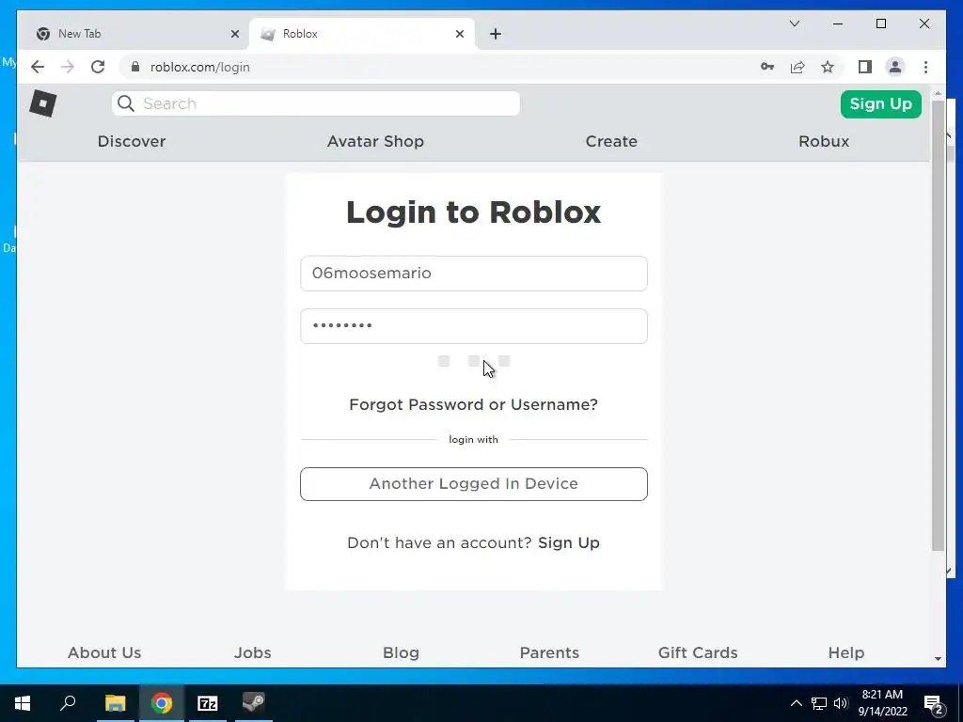Click the network status tray icon
Screen dimensions: 963x722
(x=819, y=703)
